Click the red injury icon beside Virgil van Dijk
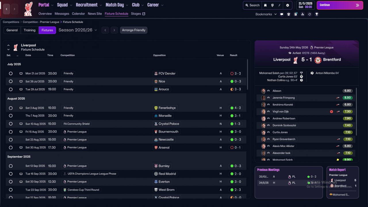This screenshot has width=368, height=207. click(331, 112)
